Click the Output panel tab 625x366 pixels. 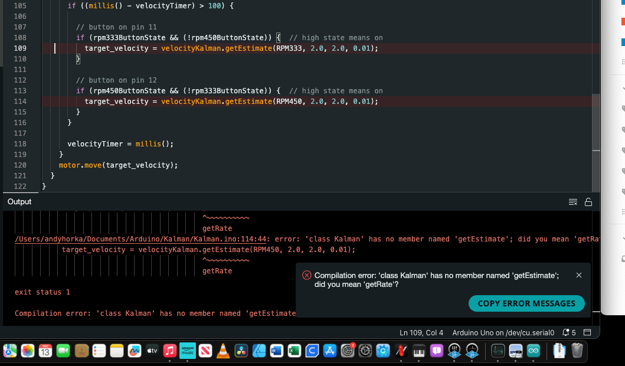pyautogui.click(x=19, y=202)
